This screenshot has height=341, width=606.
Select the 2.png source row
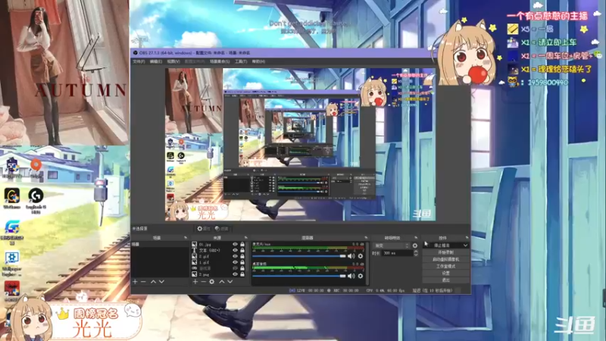point(218,274)
